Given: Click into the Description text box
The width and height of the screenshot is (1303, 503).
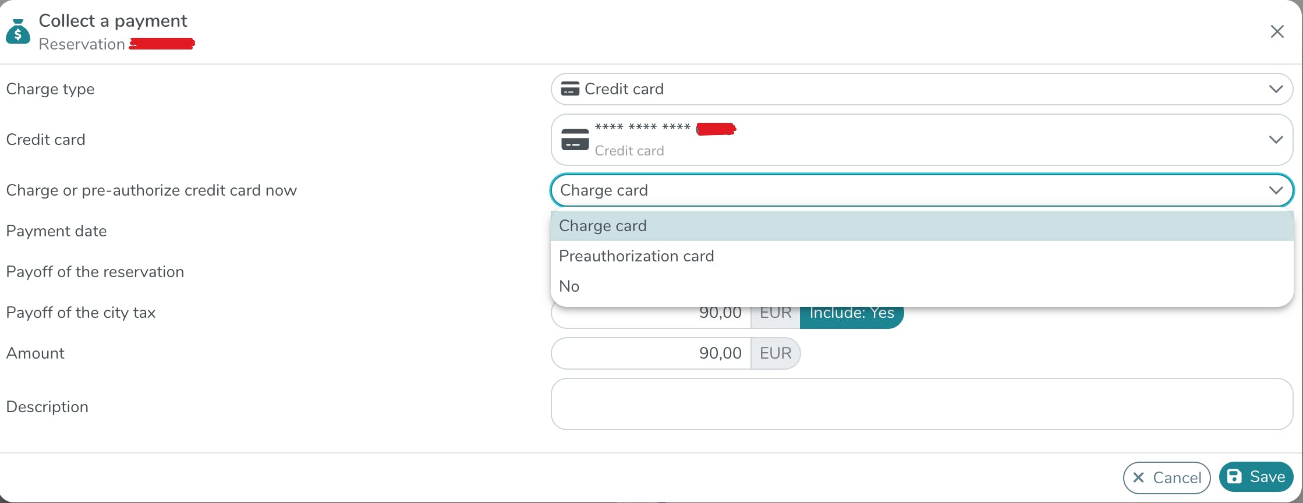Looking at the screenshot, I should point(921,404).
